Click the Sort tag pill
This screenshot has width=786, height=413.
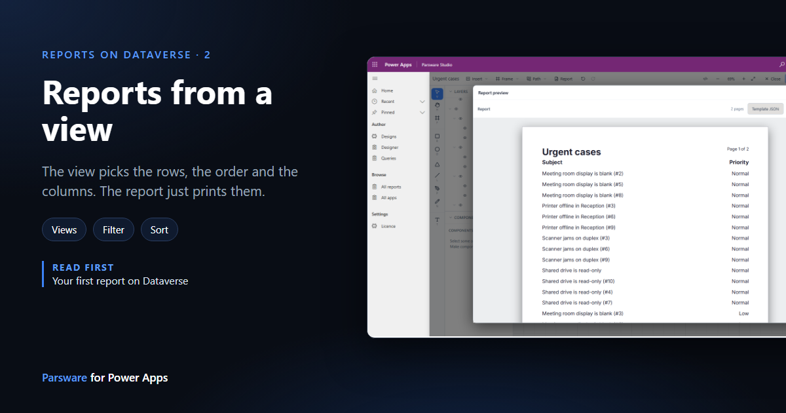point(159,229)
